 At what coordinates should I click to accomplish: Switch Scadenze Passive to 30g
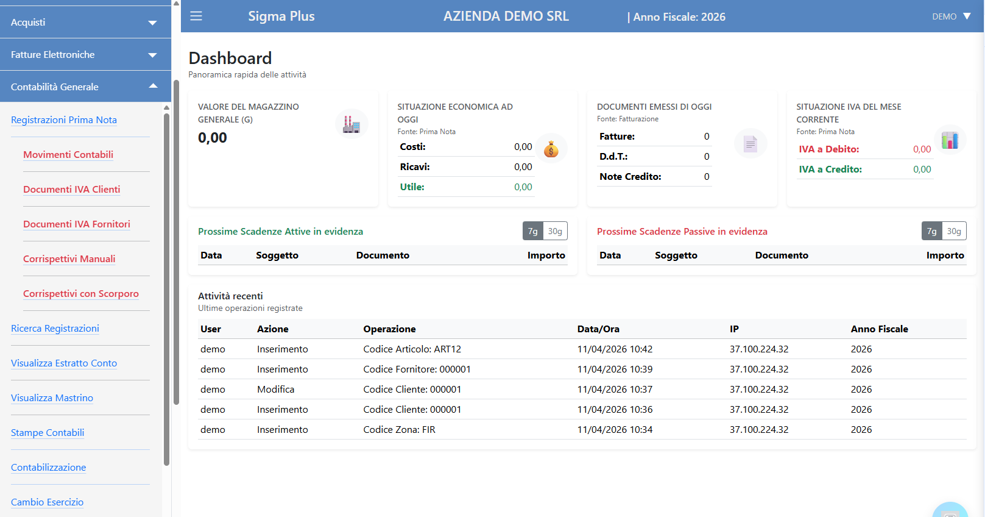click(x=954, y=231)
